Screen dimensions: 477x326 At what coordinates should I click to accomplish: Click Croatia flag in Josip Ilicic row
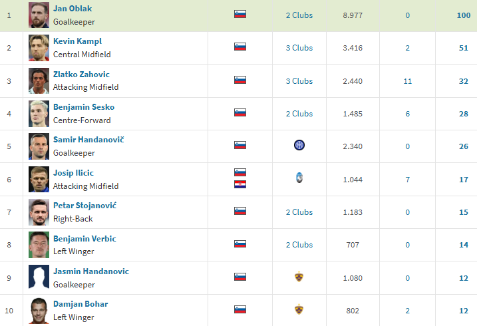tap(240, 184)
